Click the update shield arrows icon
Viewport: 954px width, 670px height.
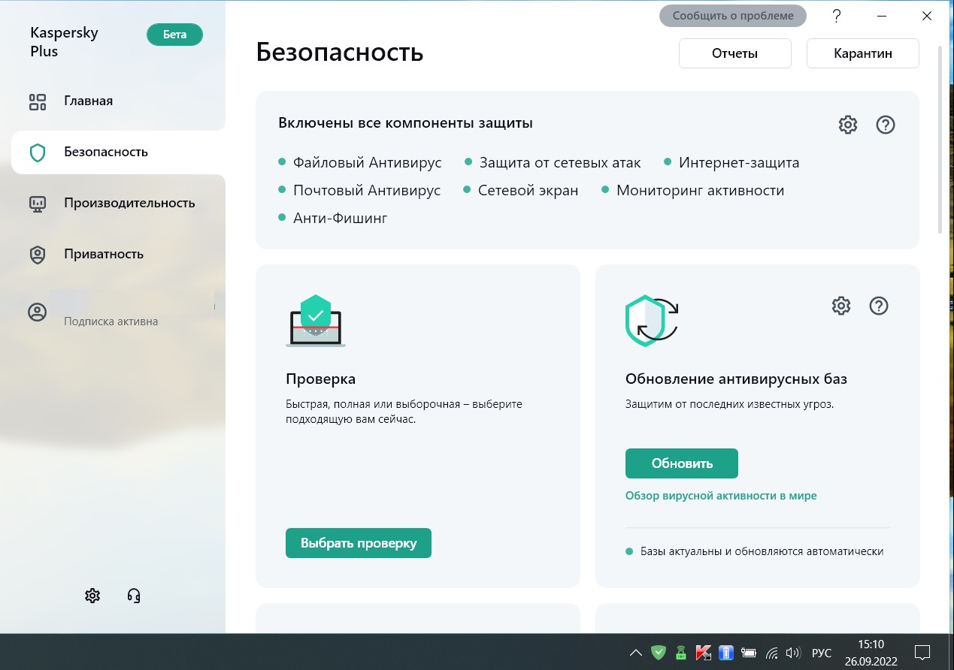click(x=652, y=321)
